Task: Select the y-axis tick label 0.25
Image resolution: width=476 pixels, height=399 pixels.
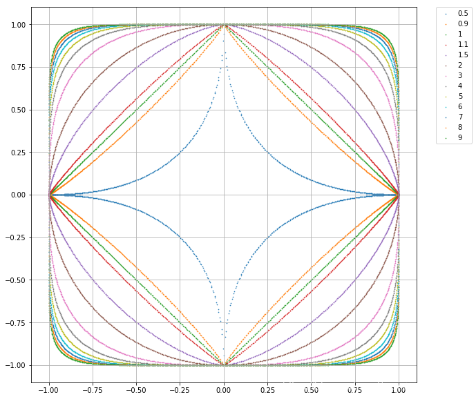Action: (18, 153)
